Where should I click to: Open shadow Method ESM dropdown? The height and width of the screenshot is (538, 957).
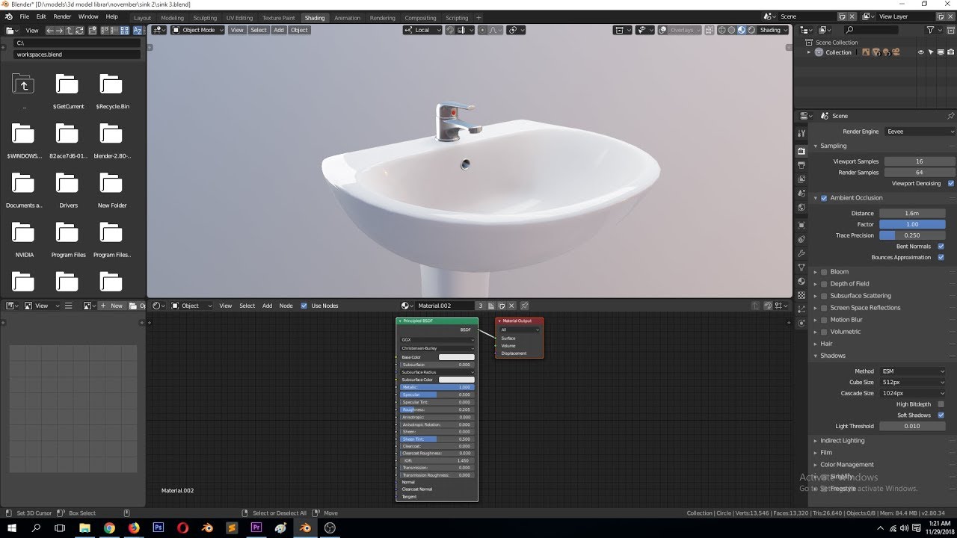[913, 371]
